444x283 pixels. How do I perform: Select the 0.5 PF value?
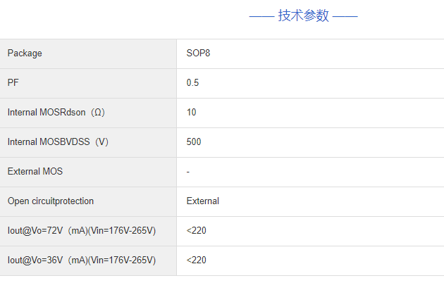(x=192, y=83)
